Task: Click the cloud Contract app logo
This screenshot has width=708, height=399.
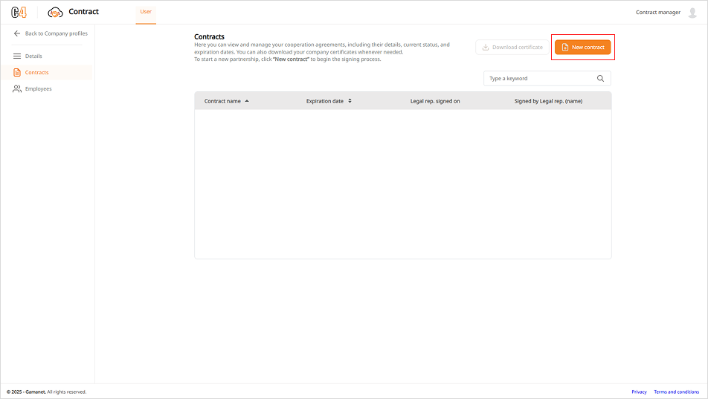Action: pyautogui.click(x=55, y=12)
